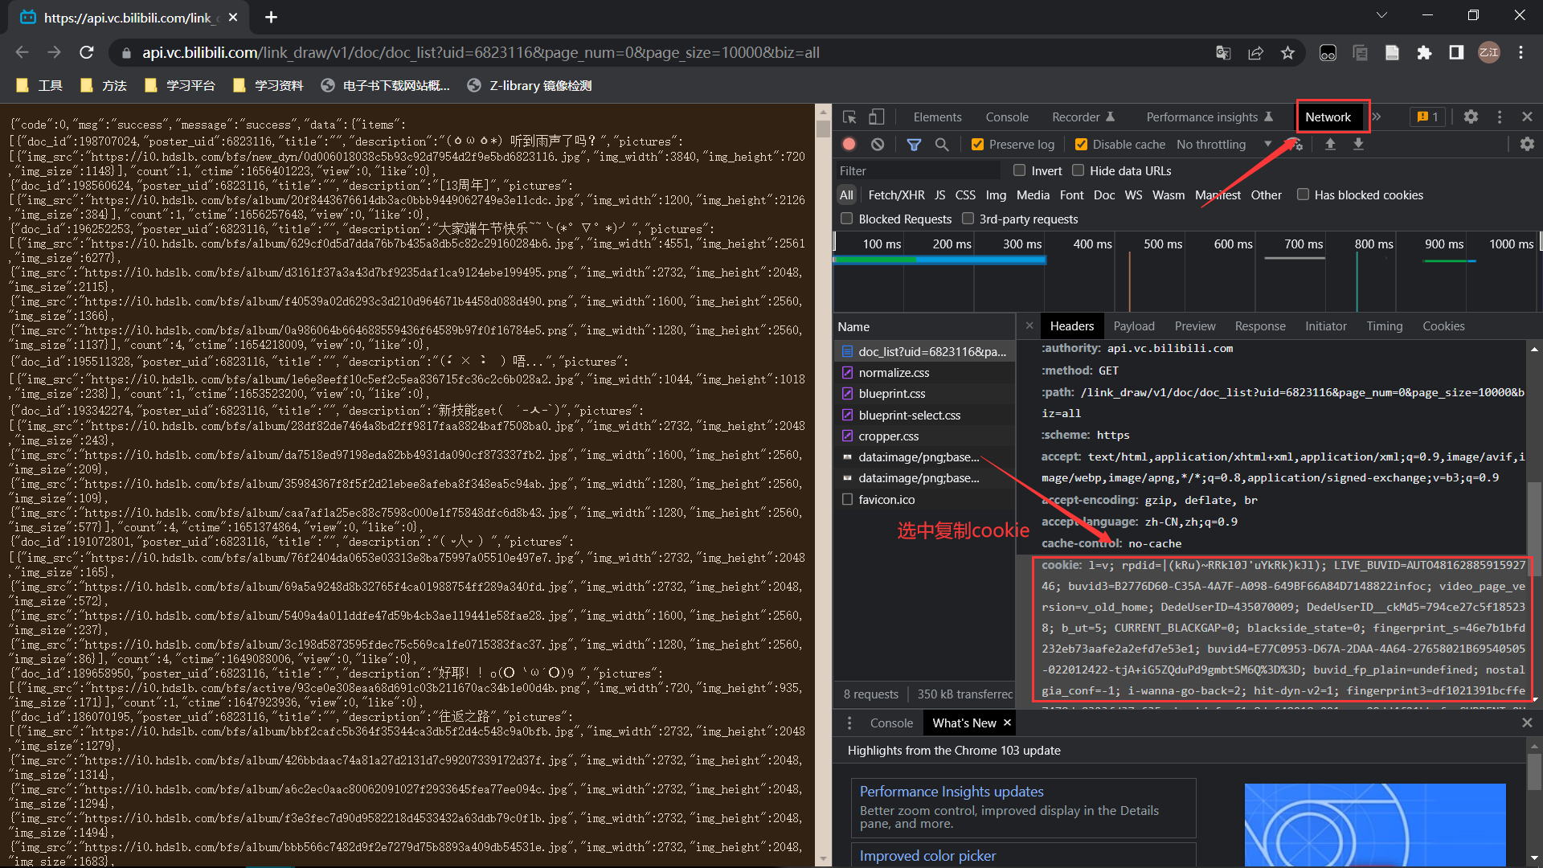
Task: Open the No throttling dropdown
Action: [x=1225, y=145]
